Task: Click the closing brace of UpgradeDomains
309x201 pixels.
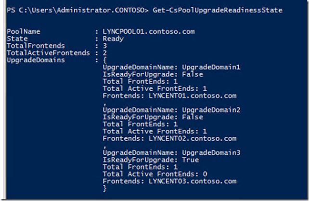Action: [x=104, y=188]
